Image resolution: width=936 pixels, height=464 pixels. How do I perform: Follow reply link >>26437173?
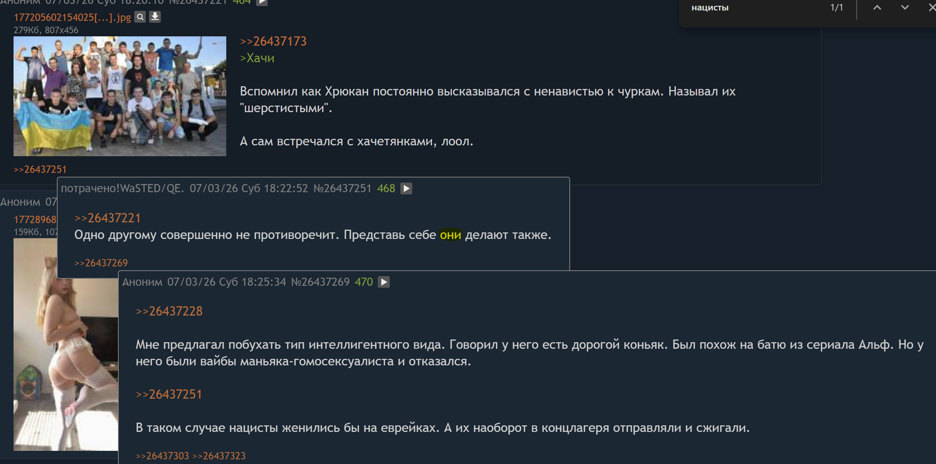(x=273, y=41)
